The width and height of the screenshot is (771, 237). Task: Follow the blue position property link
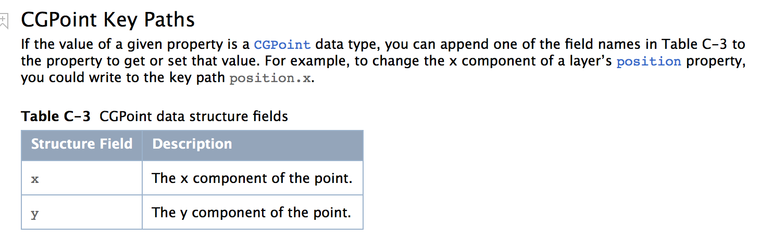(649, 62)
